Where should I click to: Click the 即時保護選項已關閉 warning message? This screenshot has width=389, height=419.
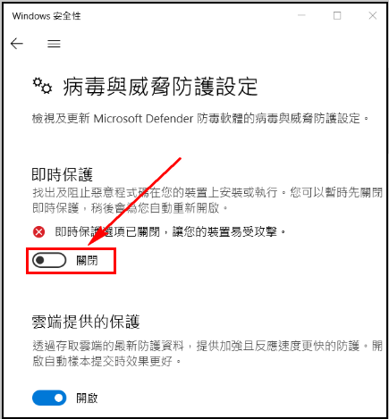[x=171, y=231]
